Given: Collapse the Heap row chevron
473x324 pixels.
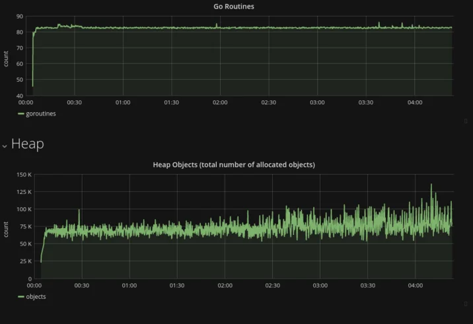Looking at the screenshot, I should pos(5,146).
